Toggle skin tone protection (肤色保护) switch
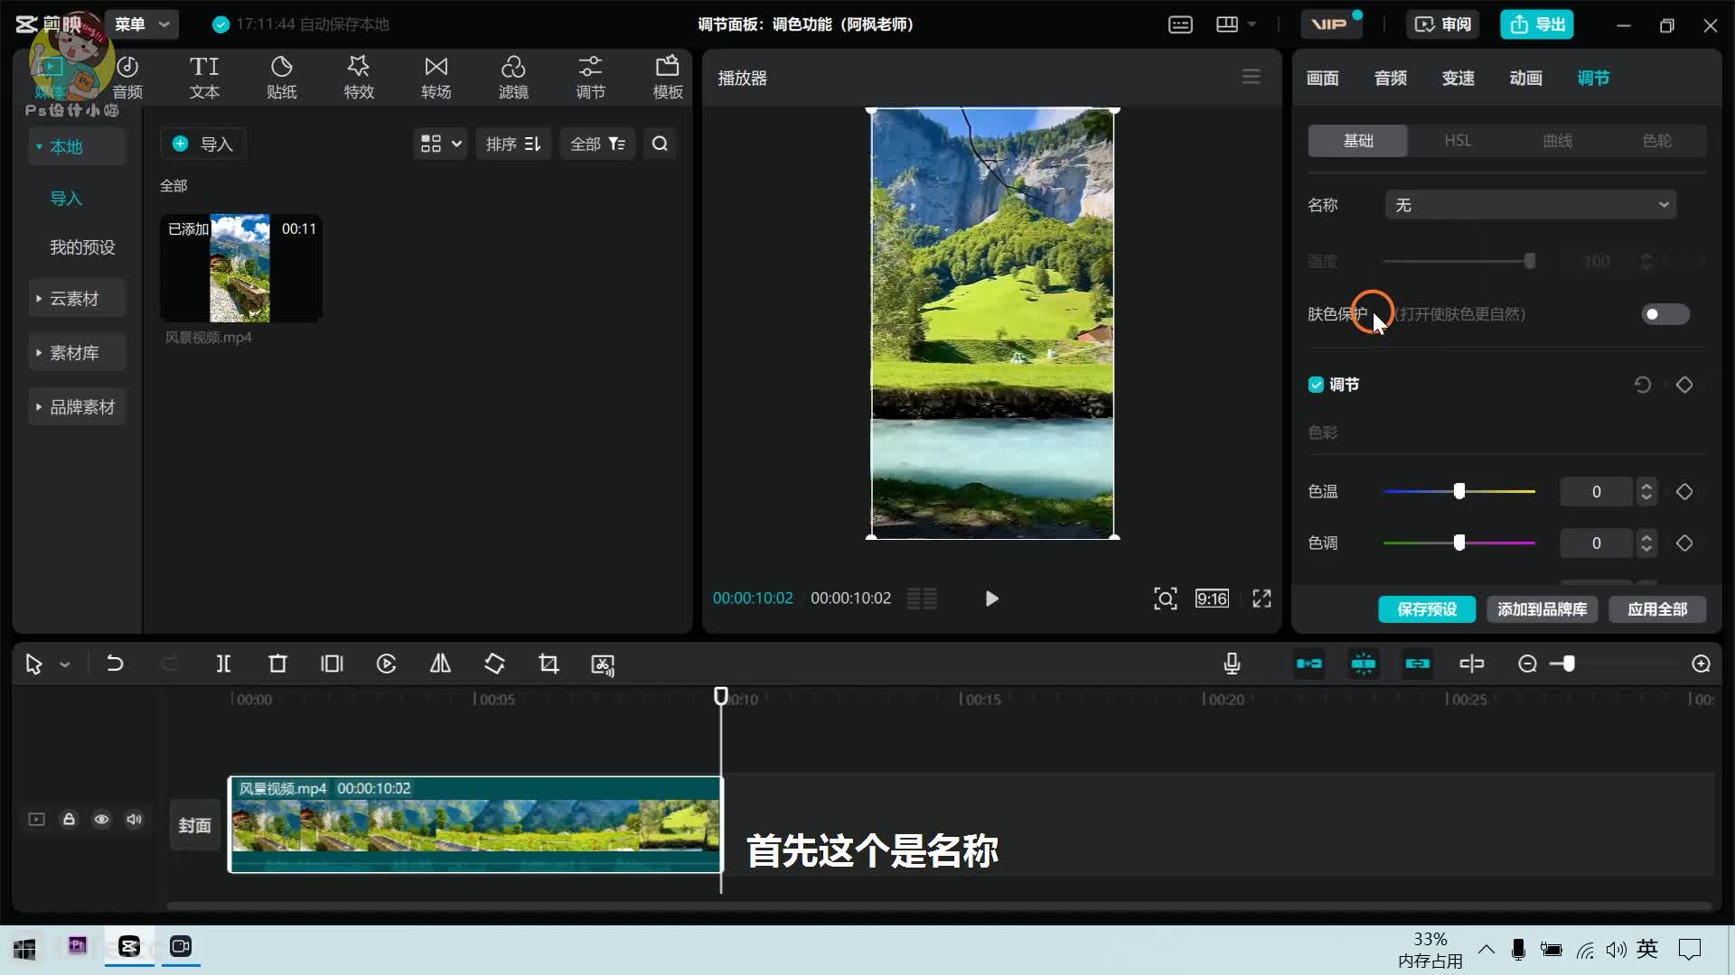The image size is (1735, 975). (1665, 314)
